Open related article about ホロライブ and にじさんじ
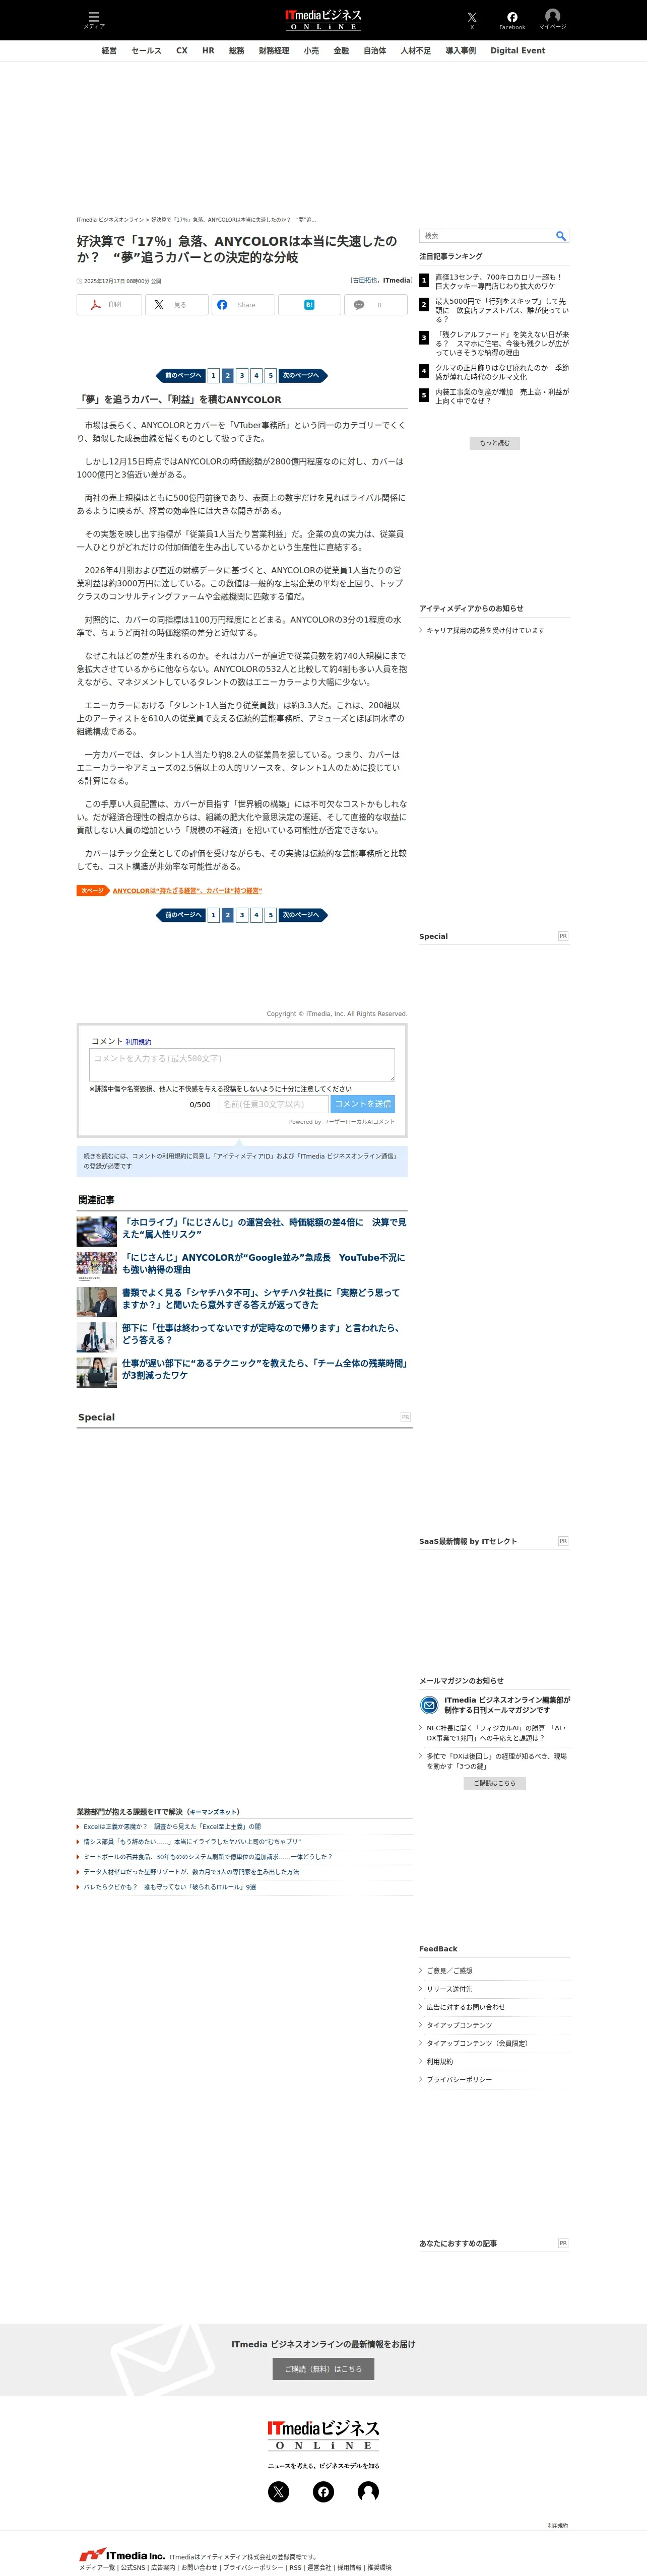The image size is (647, 2576). 264,1228
